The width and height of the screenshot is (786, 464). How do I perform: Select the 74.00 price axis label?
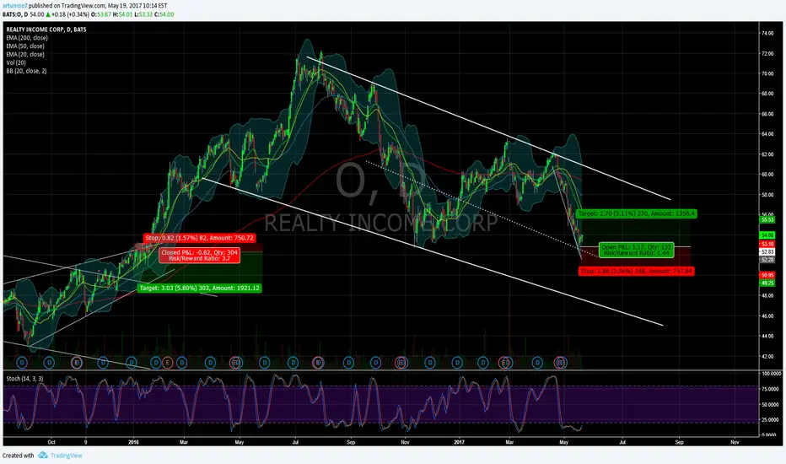767,34
